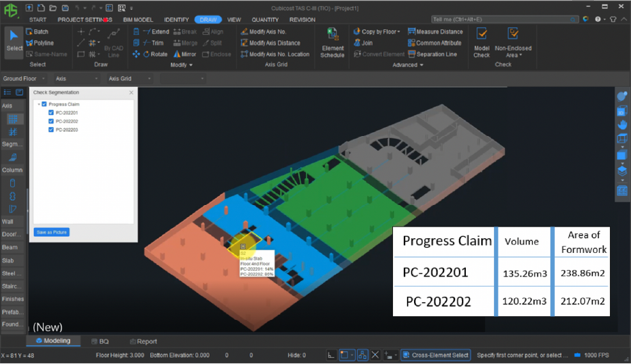Viewport: 631px width, 364px height.
Task: Expand the Axis Grid dropdown
Action: 129,79
